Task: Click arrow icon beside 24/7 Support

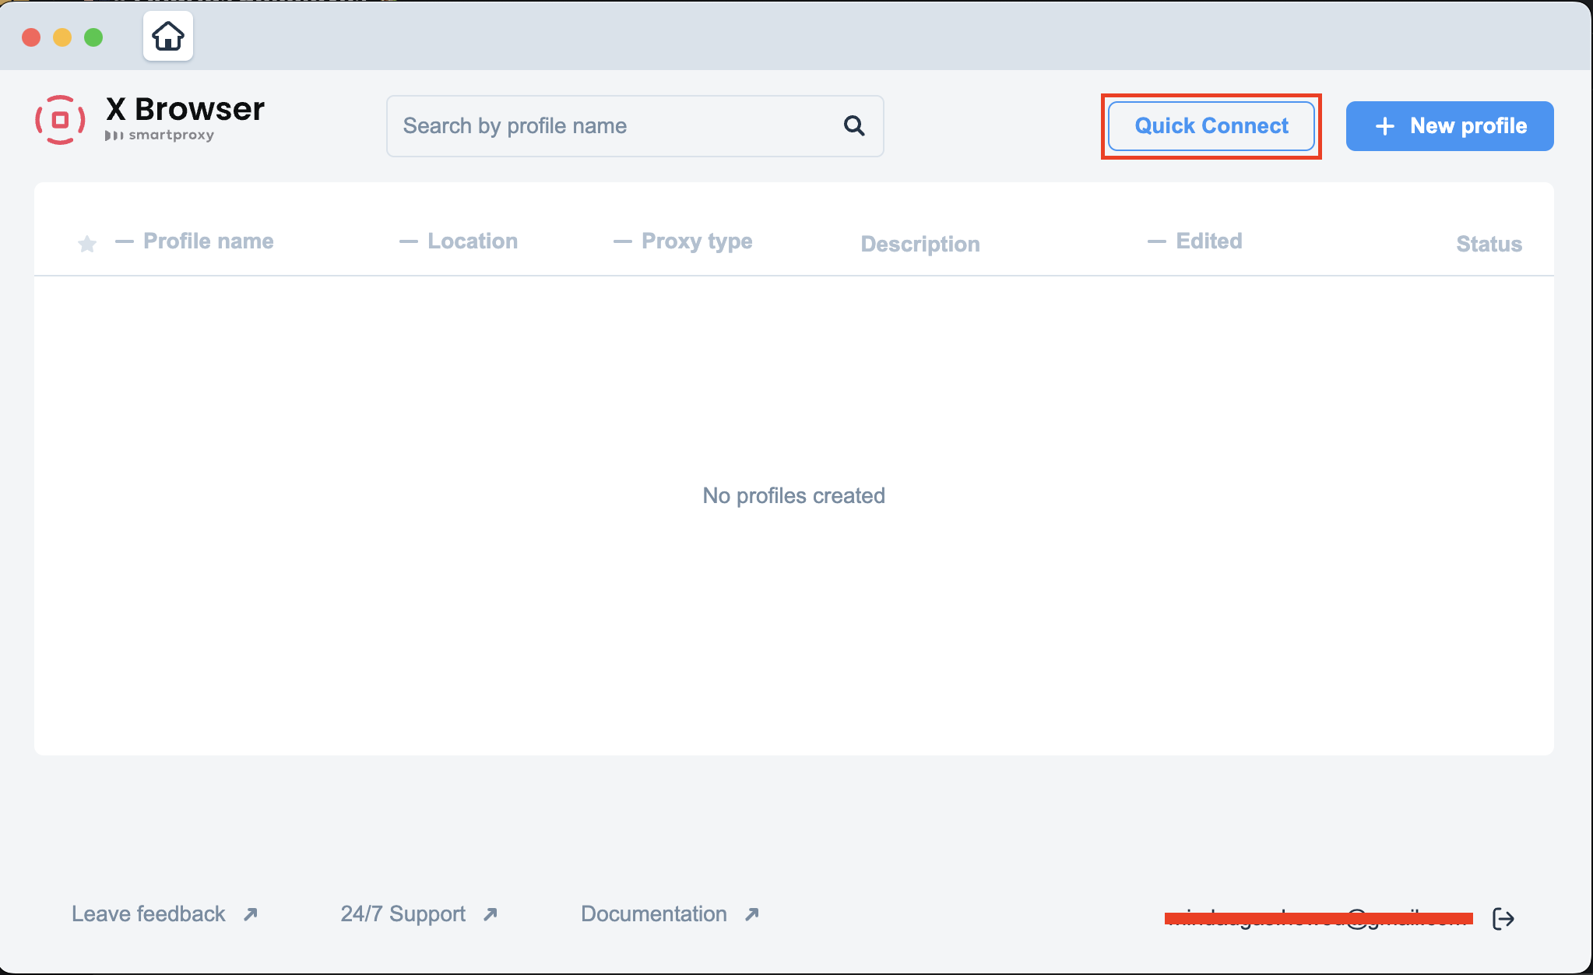Action: [x=490, y=914]
